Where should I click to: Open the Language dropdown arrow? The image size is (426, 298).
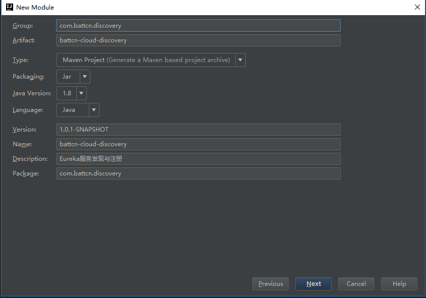click(94, 110)
